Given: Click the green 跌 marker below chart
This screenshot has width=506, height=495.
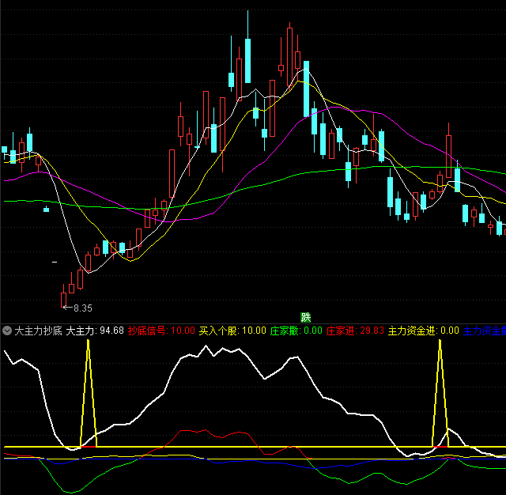Looking at the screenshot, I should [x=305, y=318].
